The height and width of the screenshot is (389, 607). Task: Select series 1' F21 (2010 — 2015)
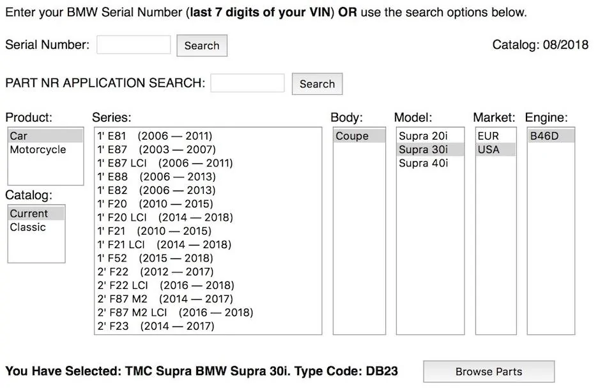(x=208, y=231)
